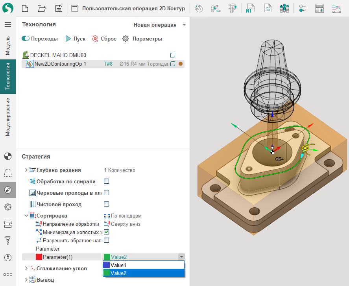349x286 pixels.
Task: Switch to the Модель side tab
Action: pyautogui.click(x=8, y=45)
